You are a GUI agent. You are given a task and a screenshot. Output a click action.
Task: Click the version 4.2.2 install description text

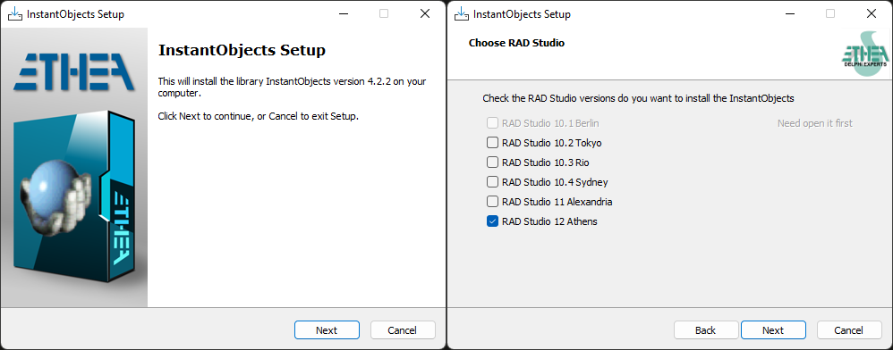click(x=292, y=87)
